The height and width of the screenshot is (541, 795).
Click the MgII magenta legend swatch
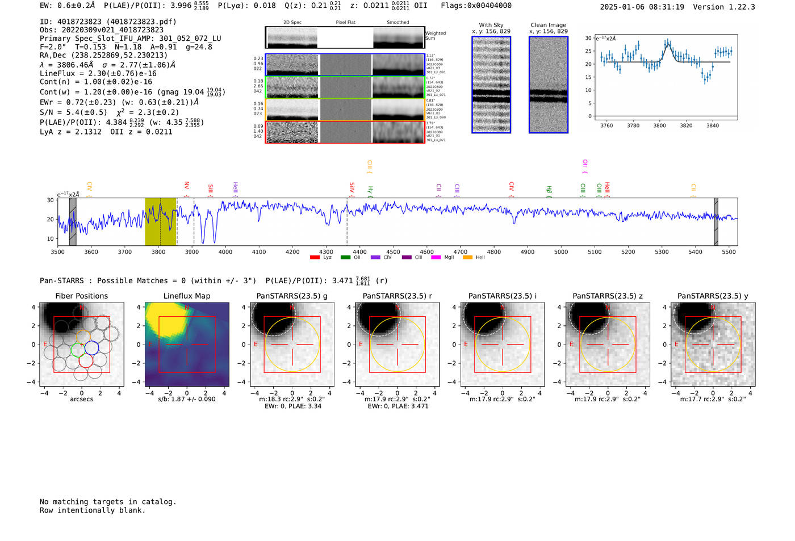tap(436, 258)
